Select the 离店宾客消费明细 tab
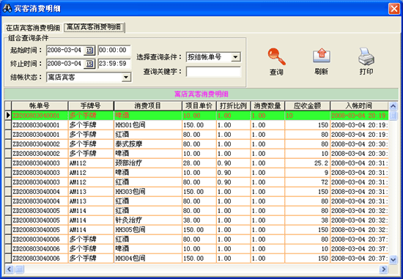Screen dimensions: 403x279 click(x=94, y=27)
